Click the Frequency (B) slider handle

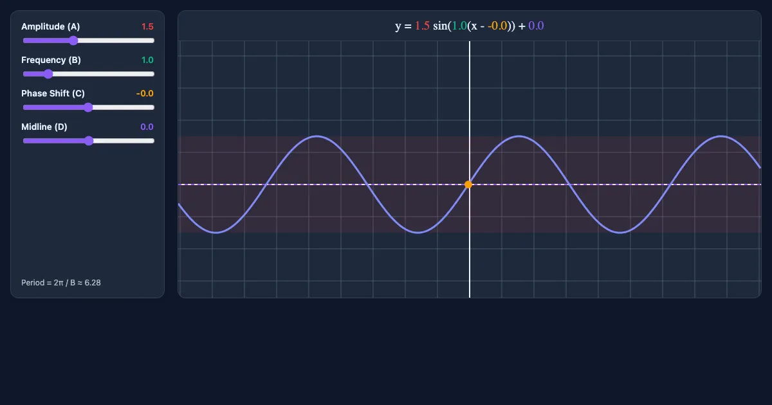(x=48, y=74)
